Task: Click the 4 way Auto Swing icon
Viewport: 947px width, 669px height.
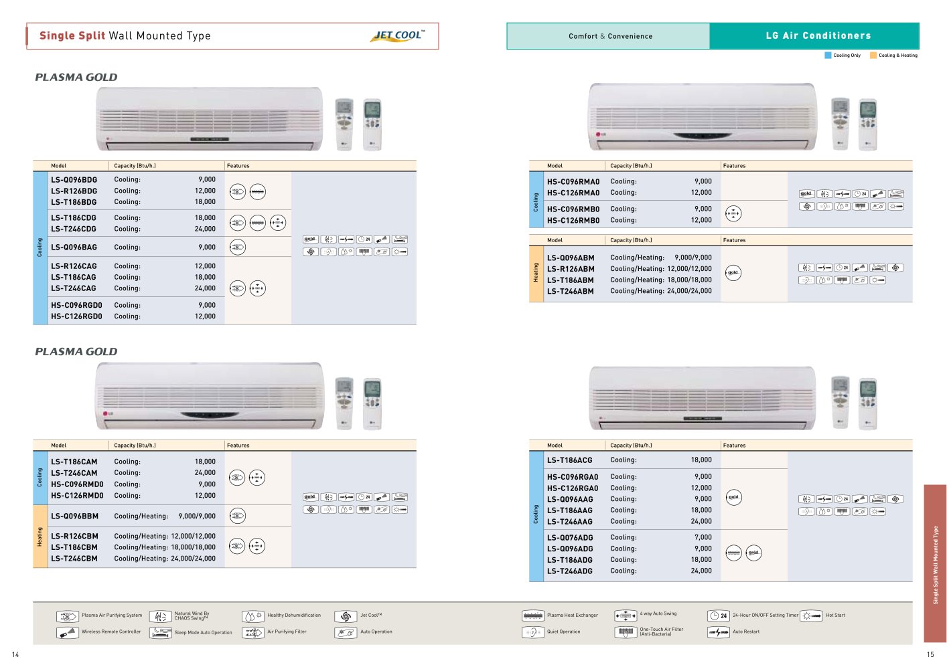Action: tap(626, 615)
